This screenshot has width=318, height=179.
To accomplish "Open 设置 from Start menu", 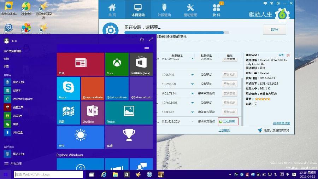I will point(6,66).
